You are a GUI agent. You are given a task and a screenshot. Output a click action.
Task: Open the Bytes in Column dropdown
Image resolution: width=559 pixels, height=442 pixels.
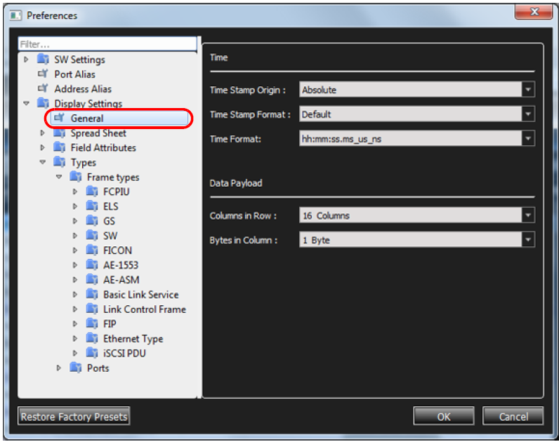click(x=528, y=240)
